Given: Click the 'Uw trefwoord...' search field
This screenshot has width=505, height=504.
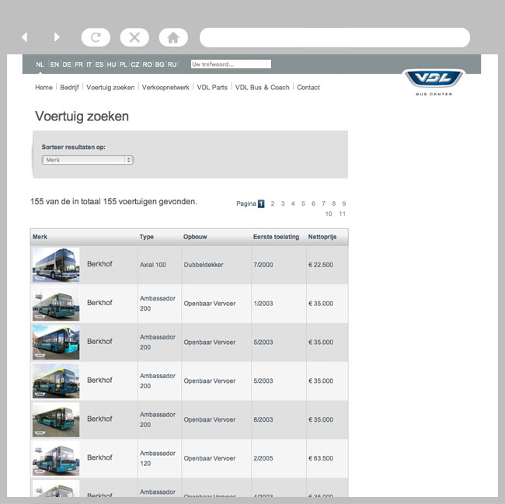Looking at the screenshot, I should tap(231, 64).
